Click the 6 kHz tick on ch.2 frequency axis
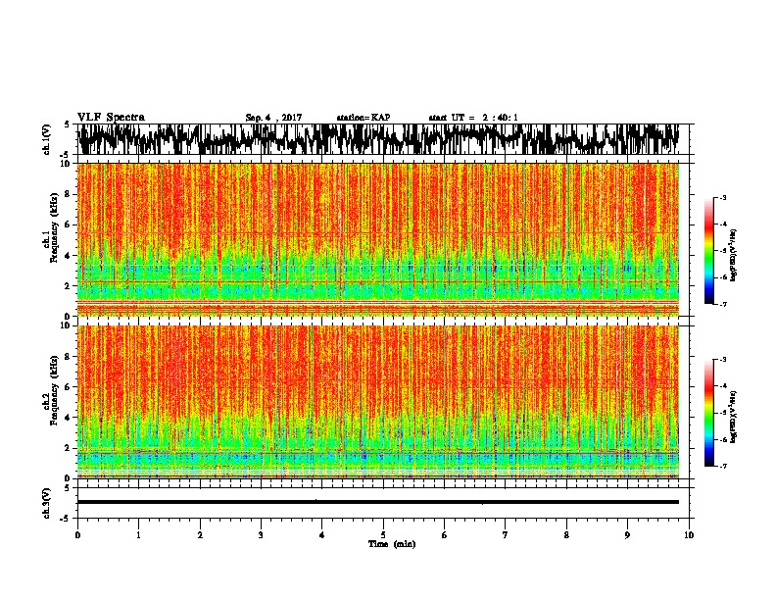The height and width of the screenshot is (600, 776). tap(69, 386)
